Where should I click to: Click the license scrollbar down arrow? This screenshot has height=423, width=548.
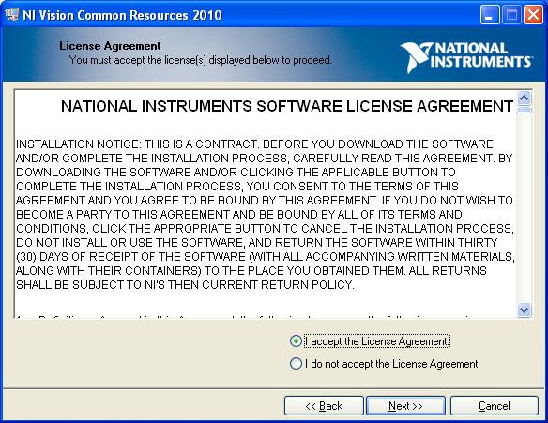(524, 310)
